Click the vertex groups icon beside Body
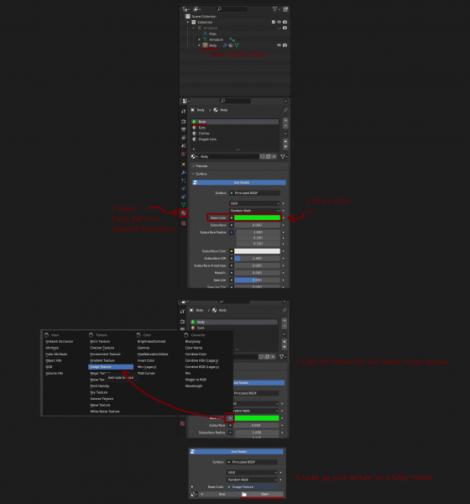This screenshot has width=470, height=504. coord(231,45)
